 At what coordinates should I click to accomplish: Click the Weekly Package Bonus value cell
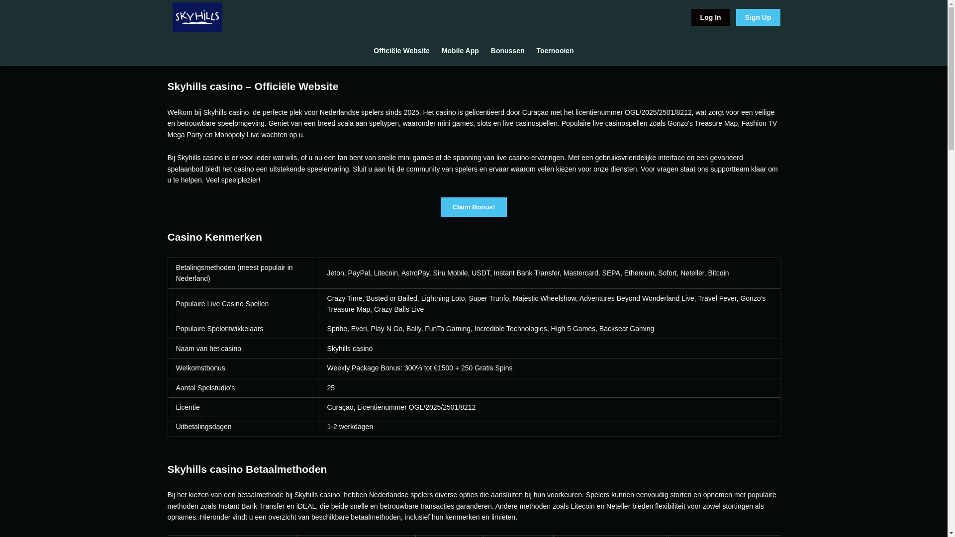click(549, 368)
